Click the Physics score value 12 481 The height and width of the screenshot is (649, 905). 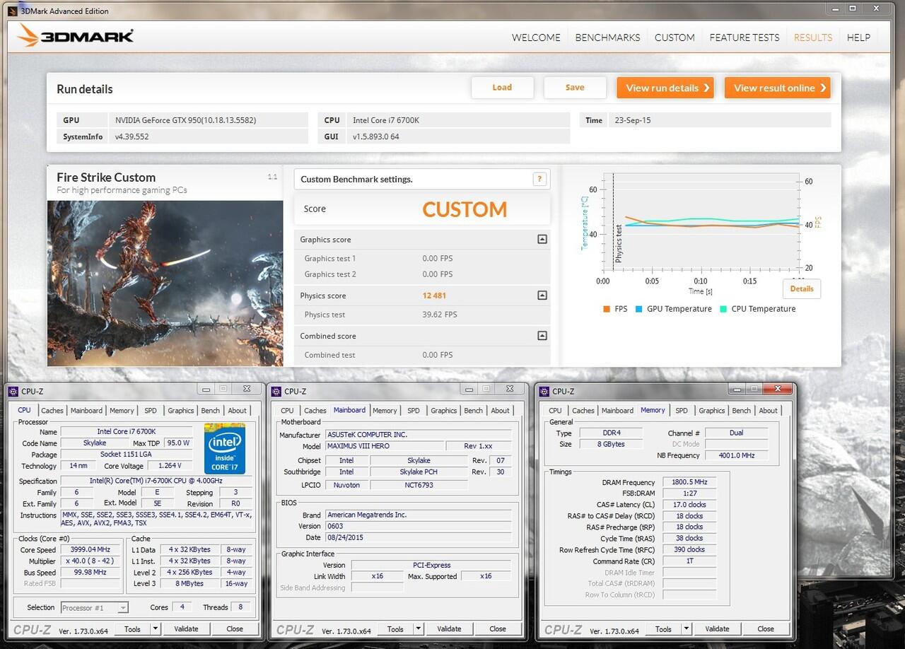[x=434, y=296]
